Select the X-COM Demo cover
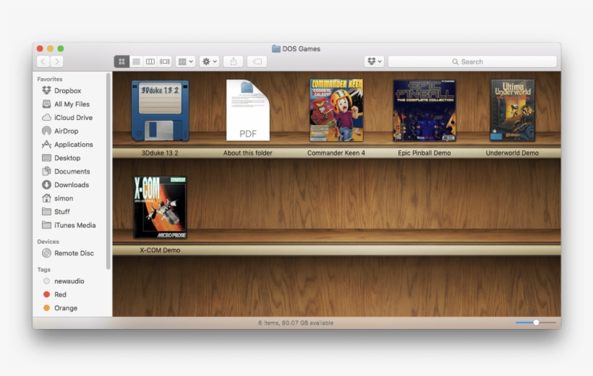This screenshot has width=593, height=376. [x=160, y=208]
